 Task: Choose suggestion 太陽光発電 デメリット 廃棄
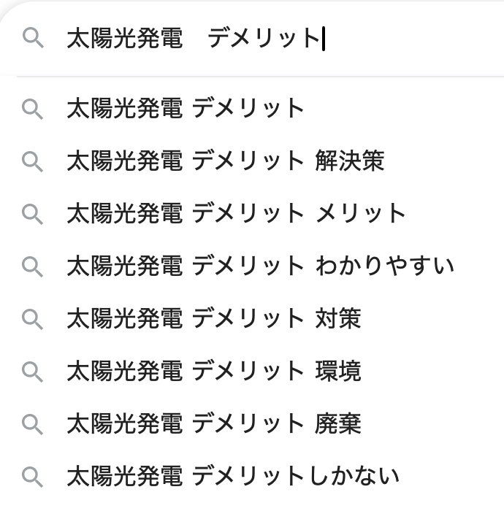point(213,424)
